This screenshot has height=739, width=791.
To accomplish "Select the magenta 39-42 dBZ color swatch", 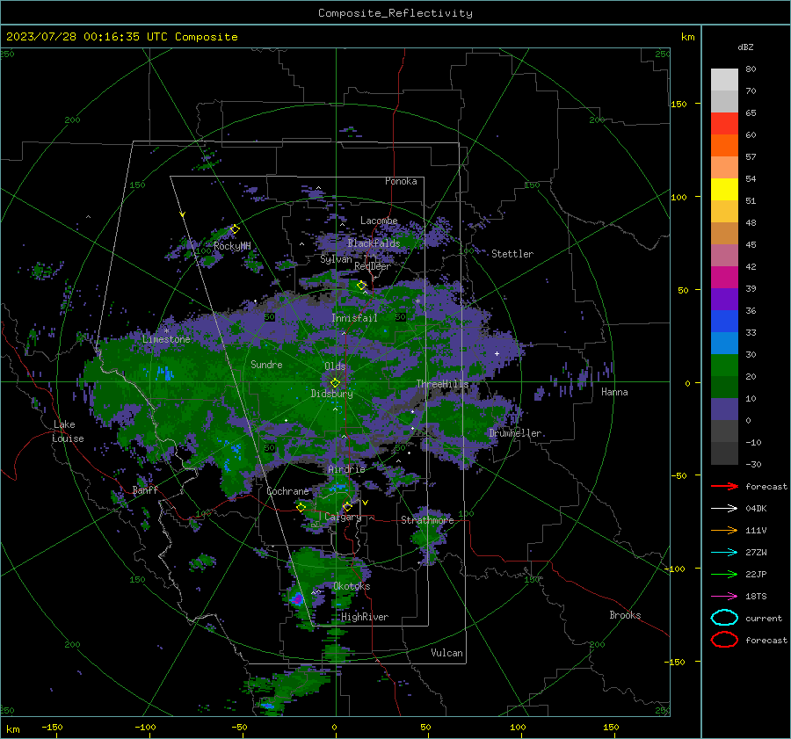I will coord(724,278).
